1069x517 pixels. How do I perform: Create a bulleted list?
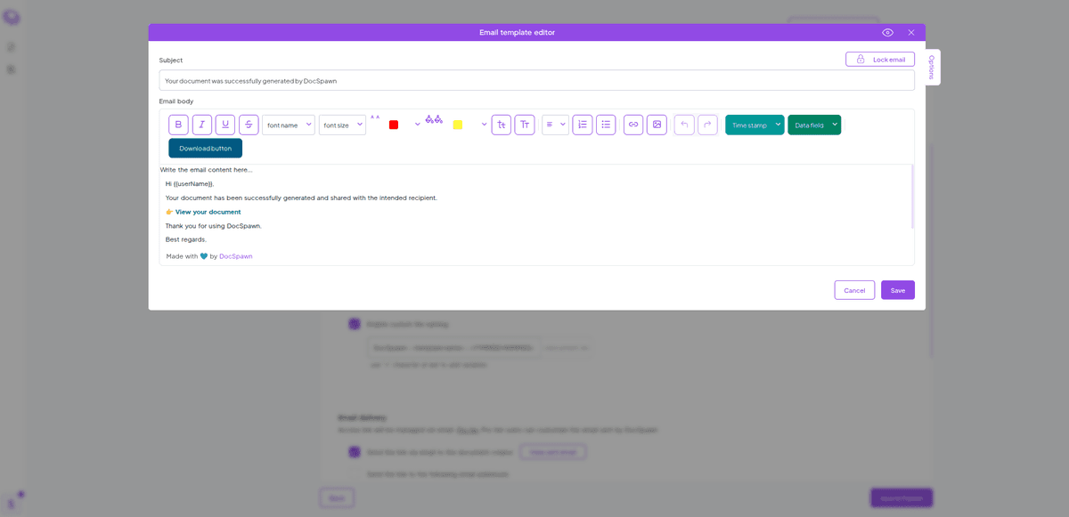[x=605, y=124]
